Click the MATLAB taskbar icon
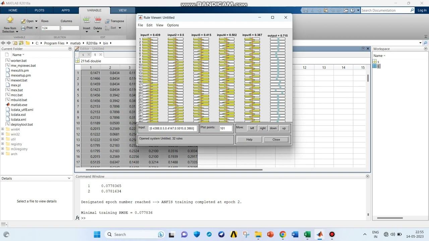This screenshot has width=429, height=241. pyautogui.click(x=320, y=234)
